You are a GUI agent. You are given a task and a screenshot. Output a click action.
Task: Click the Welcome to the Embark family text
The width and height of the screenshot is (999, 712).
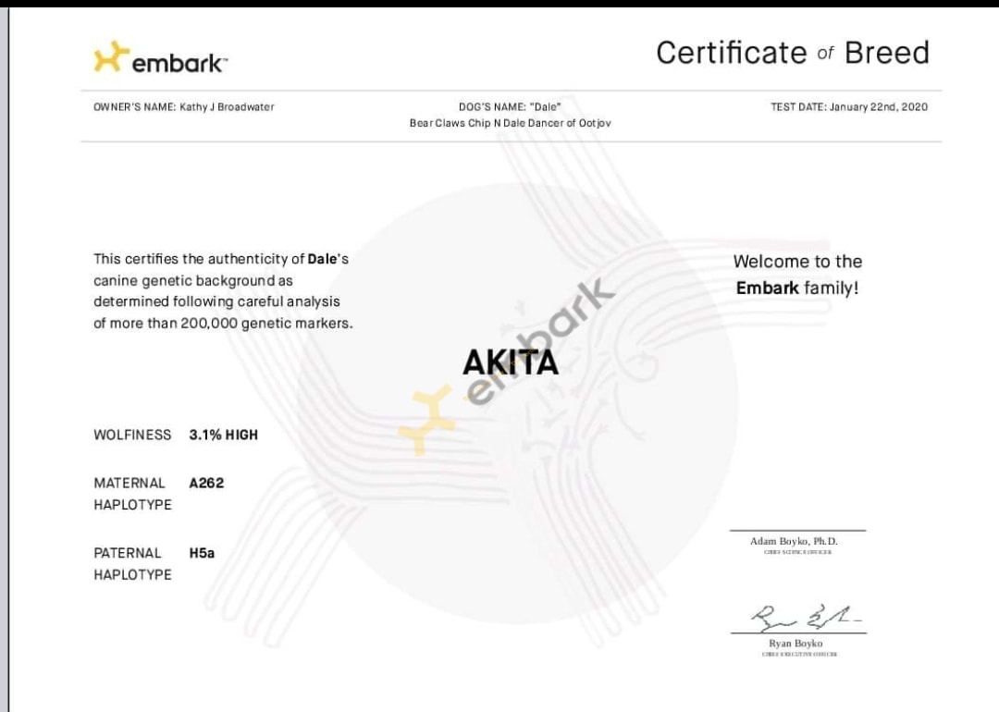[x=797, y=275]
